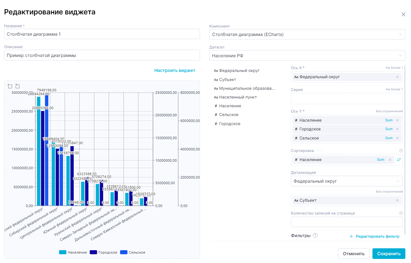The height and width of the screenshot is (263, 411).
Task: Open the Компонент dropdown
Action: (x=307, y=34)
